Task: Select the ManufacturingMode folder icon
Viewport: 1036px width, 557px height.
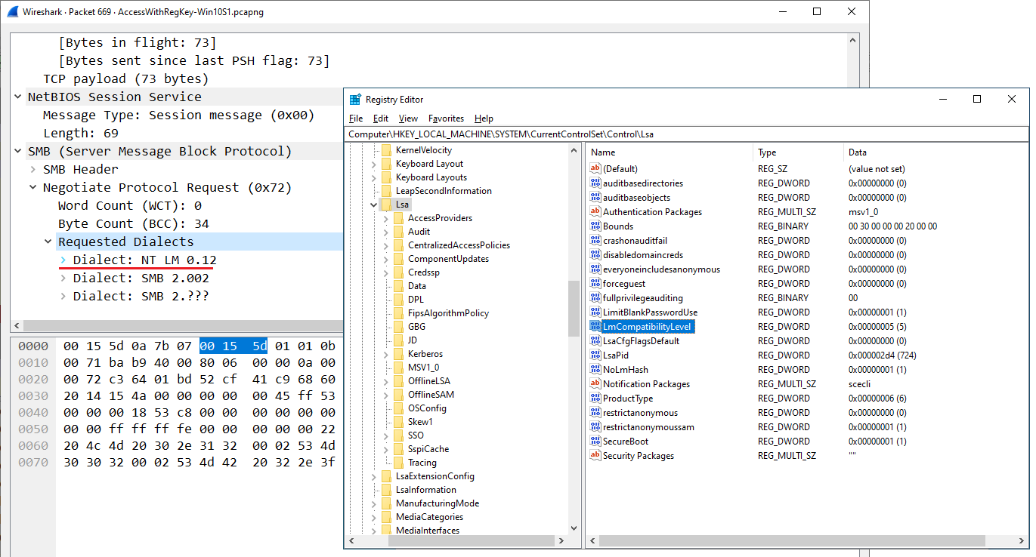Action: click(x=385, y=503)
